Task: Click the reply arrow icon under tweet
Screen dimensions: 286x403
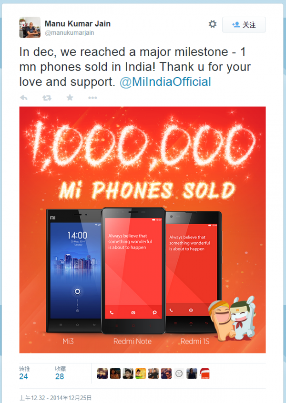Action: pyautogui.click(x=24, y=98)
